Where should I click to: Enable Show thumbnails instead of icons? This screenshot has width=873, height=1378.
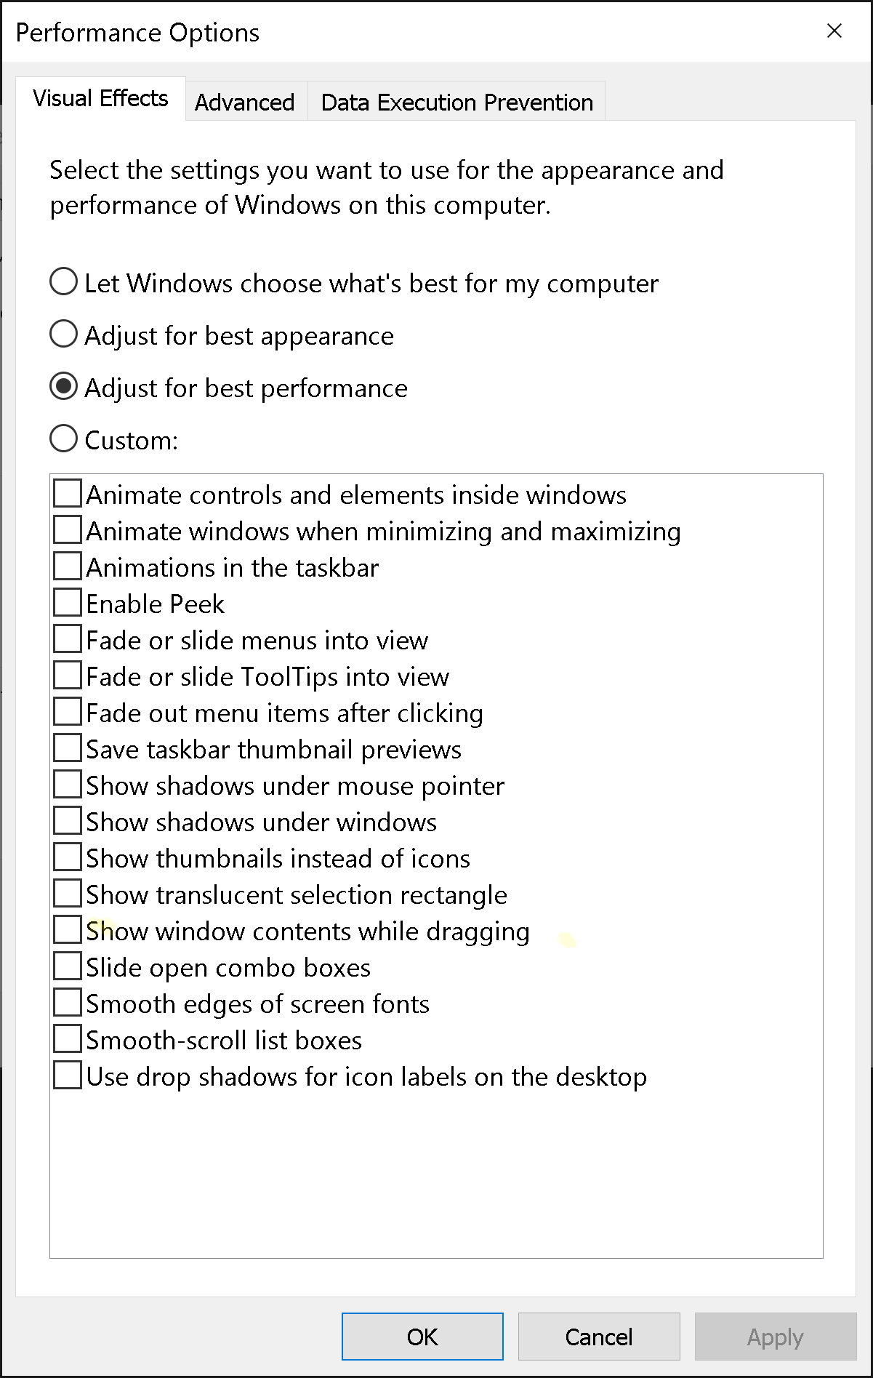[68, 857]
